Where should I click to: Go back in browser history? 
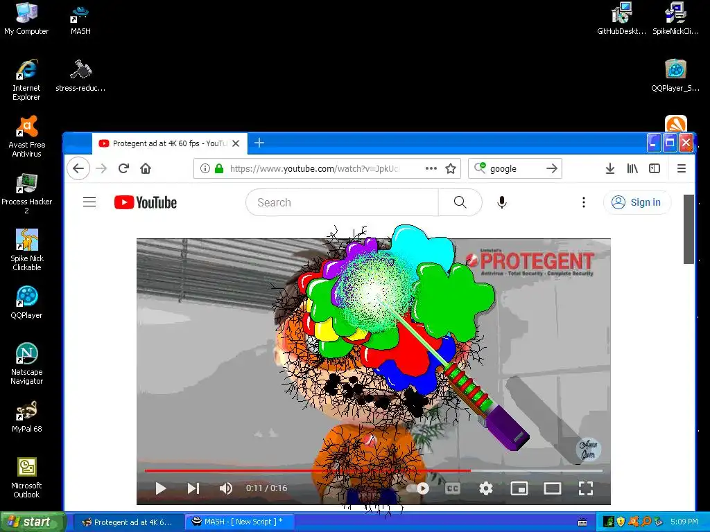pos(78,169)
